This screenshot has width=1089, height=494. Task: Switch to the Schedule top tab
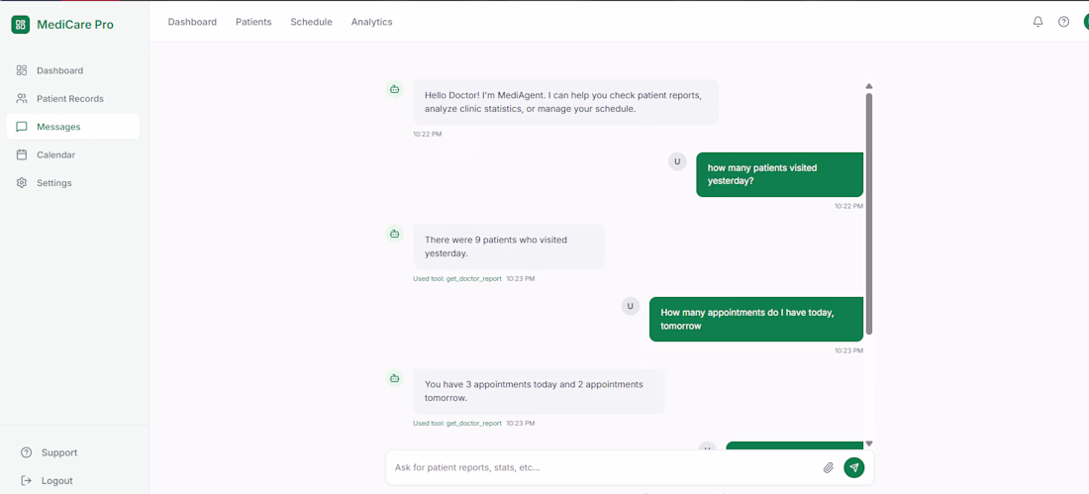point(311,22)
